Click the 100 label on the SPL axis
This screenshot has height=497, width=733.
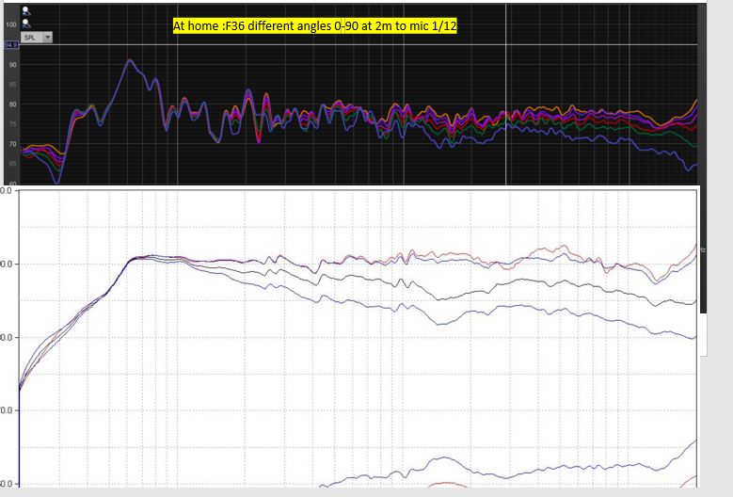pos(11,24)
